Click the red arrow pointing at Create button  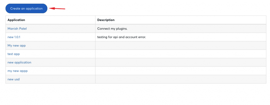[x=57, y=8]
